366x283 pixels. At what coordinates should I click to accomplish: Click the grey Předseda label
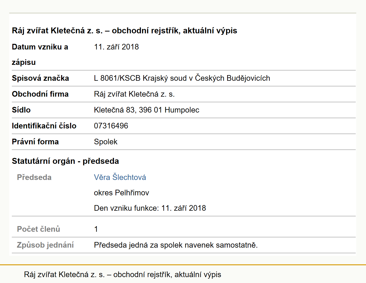[x=34, y=177]
